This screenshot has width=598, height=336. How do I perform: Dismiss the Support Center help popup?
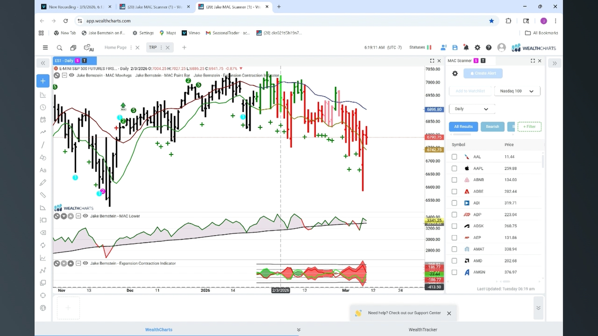pos(449,313)
